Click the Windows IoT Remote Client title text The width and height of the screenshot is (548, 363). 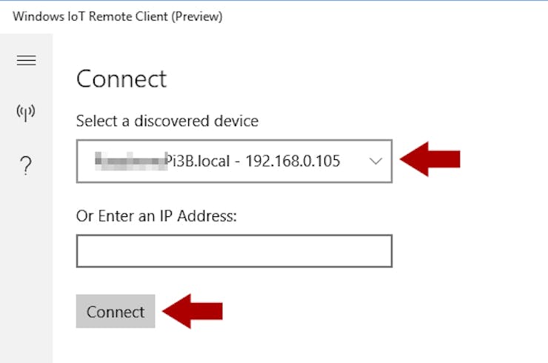(90, 16)
